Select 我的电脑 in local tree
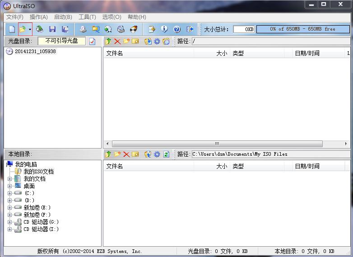Viewport: 353px width, 257px height. (x=26, y=164)
